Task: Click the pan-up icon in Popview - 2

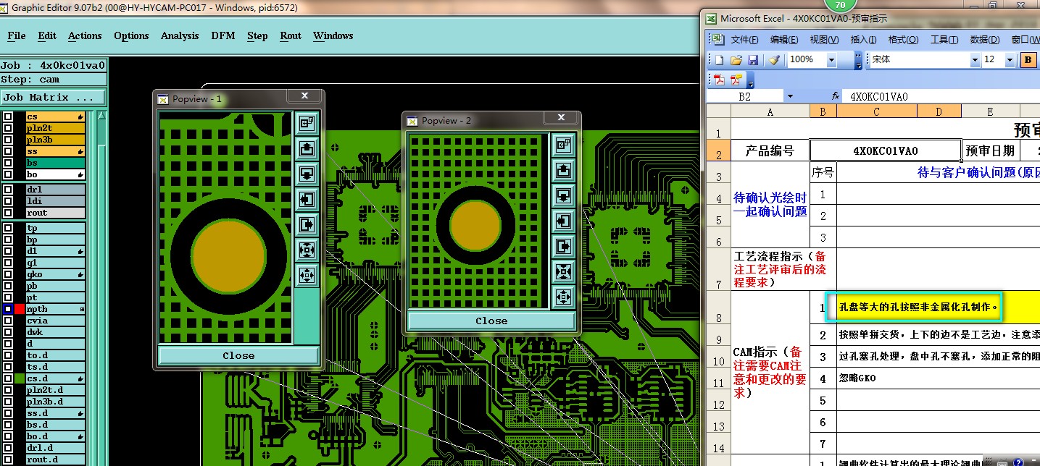Action: click(x=563, y=170)
